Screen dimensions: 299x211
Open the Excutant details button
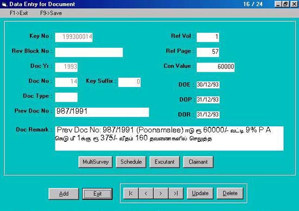point(164,162)
